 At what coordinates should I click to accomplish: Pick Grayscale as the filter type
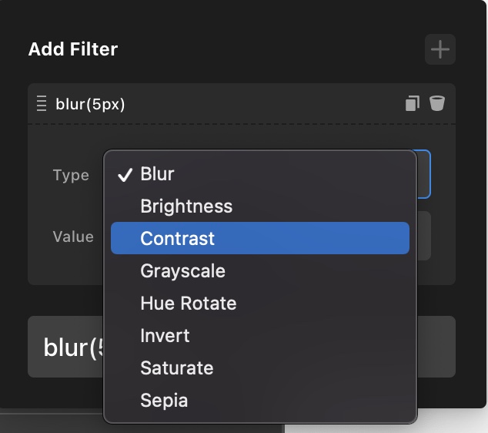coord(182,271)
